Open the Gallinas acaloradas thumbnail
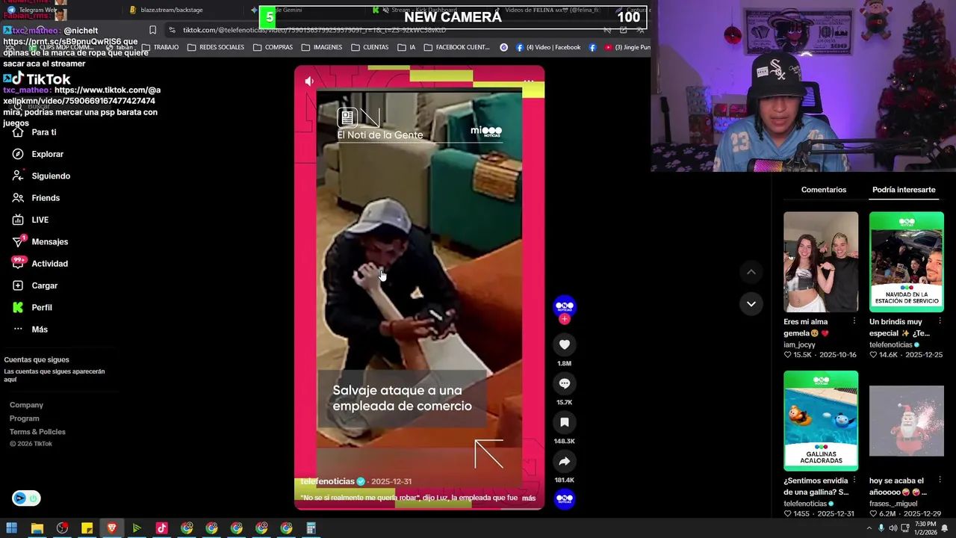The height and width of the screenshot is (538, 956). [821, 421]
